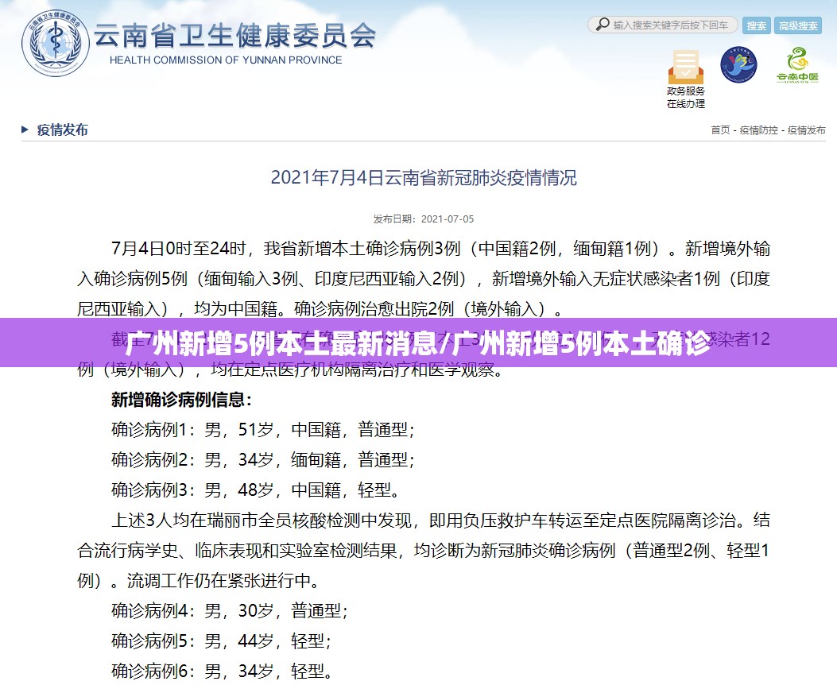837x685 pixels.
Task: Click the 新增确诊病例信息 bold subheading
Action: click(181, 400)
